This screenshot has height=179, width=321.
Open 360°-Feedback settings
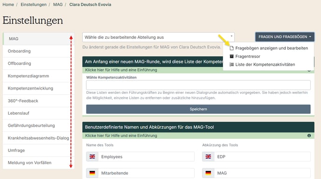click(x=38, y=101)
